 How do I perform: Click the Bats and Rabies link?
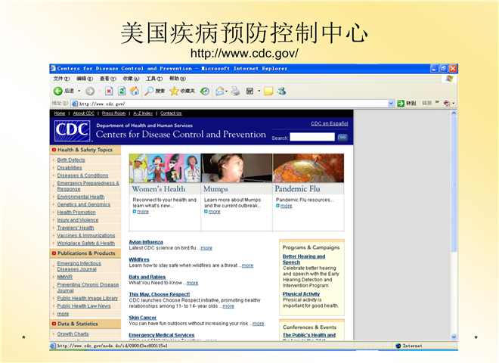[x=147, y=277]
